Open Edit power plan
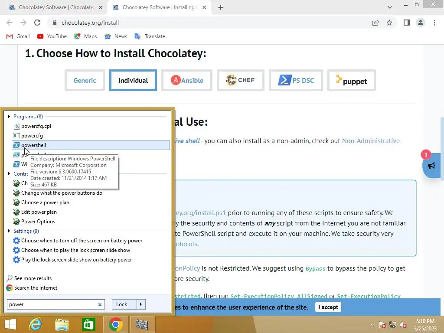The width and height of the screenshot is (444, 333). [39, 212]
